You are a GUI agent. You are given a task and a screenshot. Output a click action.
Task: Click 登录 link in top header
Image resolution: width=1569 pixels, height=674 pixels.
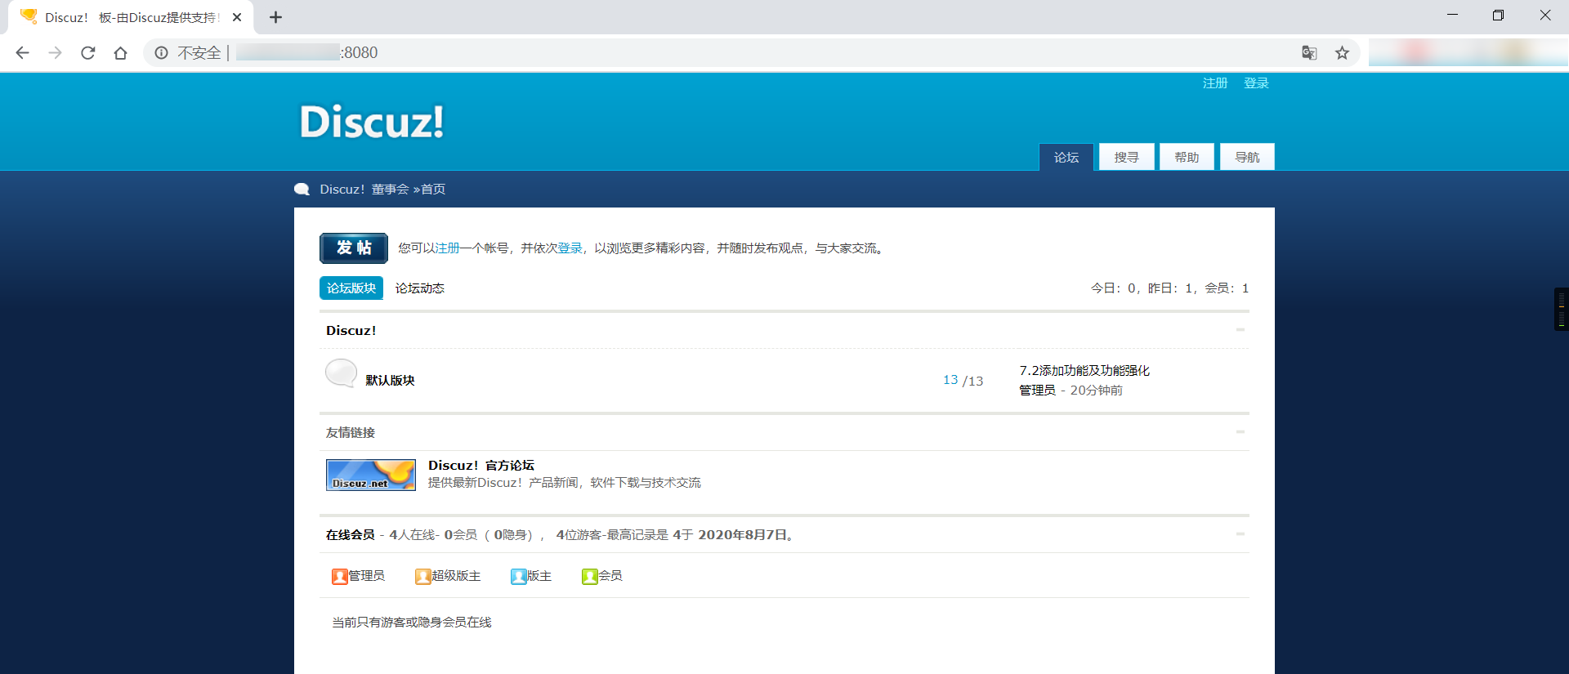[x=1256, y=83]
